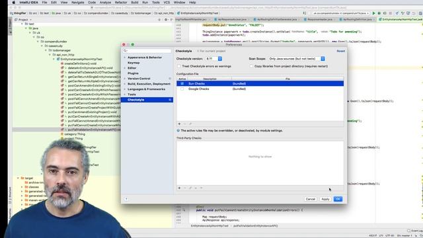Click the EntityInstanceApiNonHttpTest class icon in tree

[58, 59]
